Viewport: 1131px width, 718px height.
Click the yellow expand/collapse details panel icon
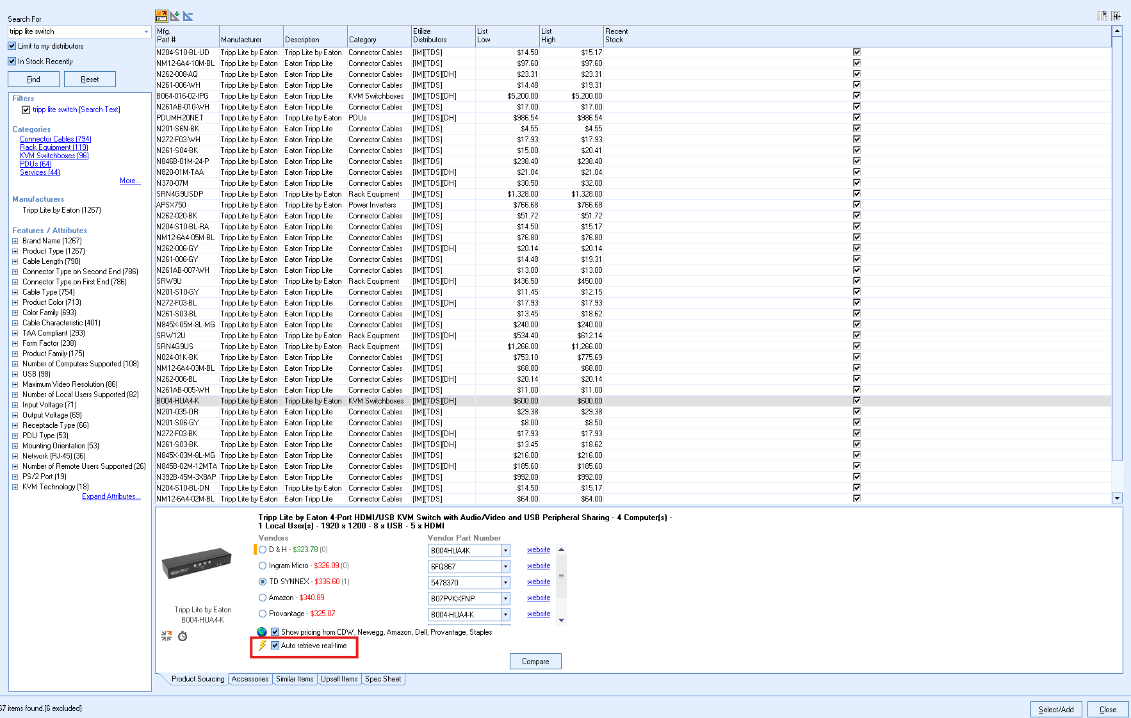click(161, 16)
